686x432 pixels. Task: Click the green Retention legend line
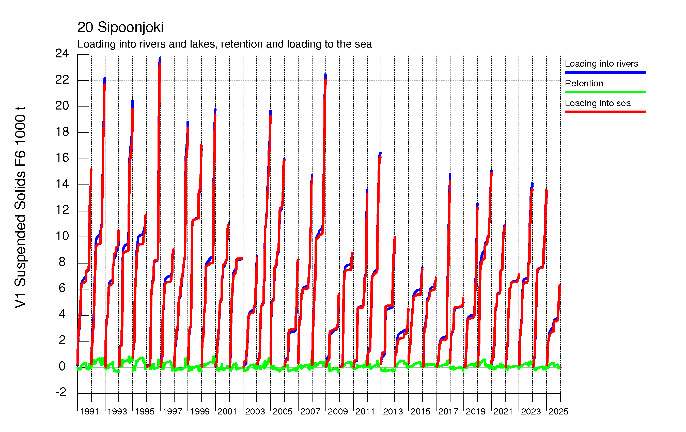click(605, 92)
